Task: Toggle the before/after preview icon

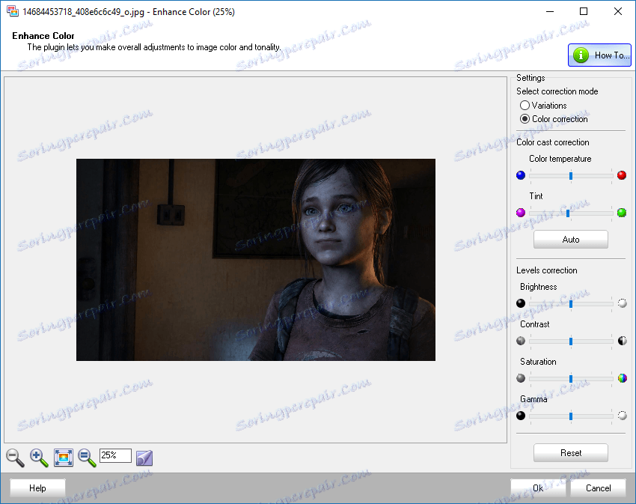Action: tap(144, 458)
